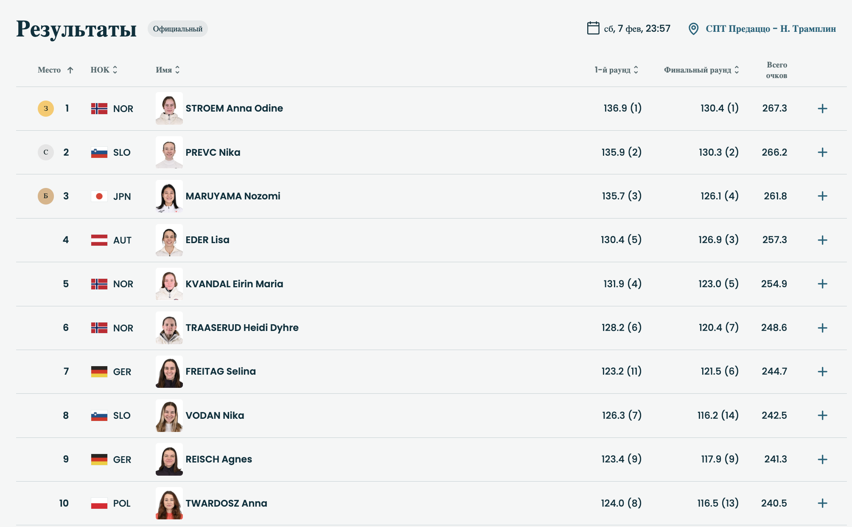Click the Официальный status badge
The width and height of the screenshot is (852, 527).
pyautogui.click(x=177, y=29)
